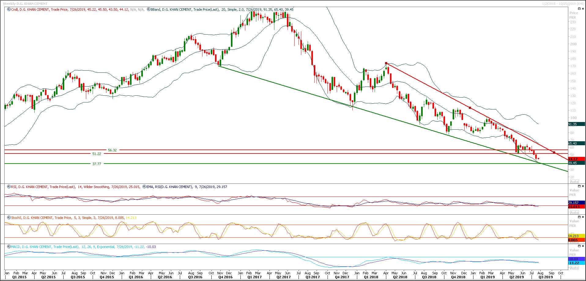Maximize the RSI indicator panel

pyautogui.click(x=579, y=186)
